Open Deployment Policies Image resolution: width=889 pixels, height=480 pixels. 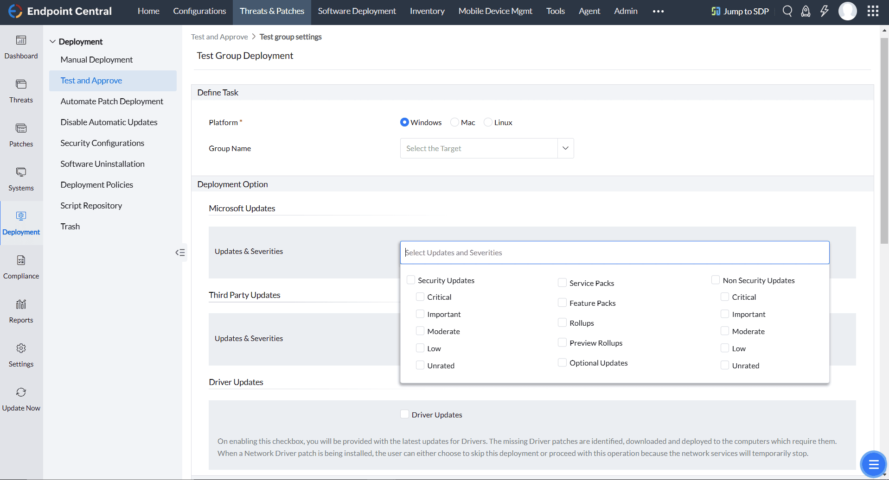point(96,185)
